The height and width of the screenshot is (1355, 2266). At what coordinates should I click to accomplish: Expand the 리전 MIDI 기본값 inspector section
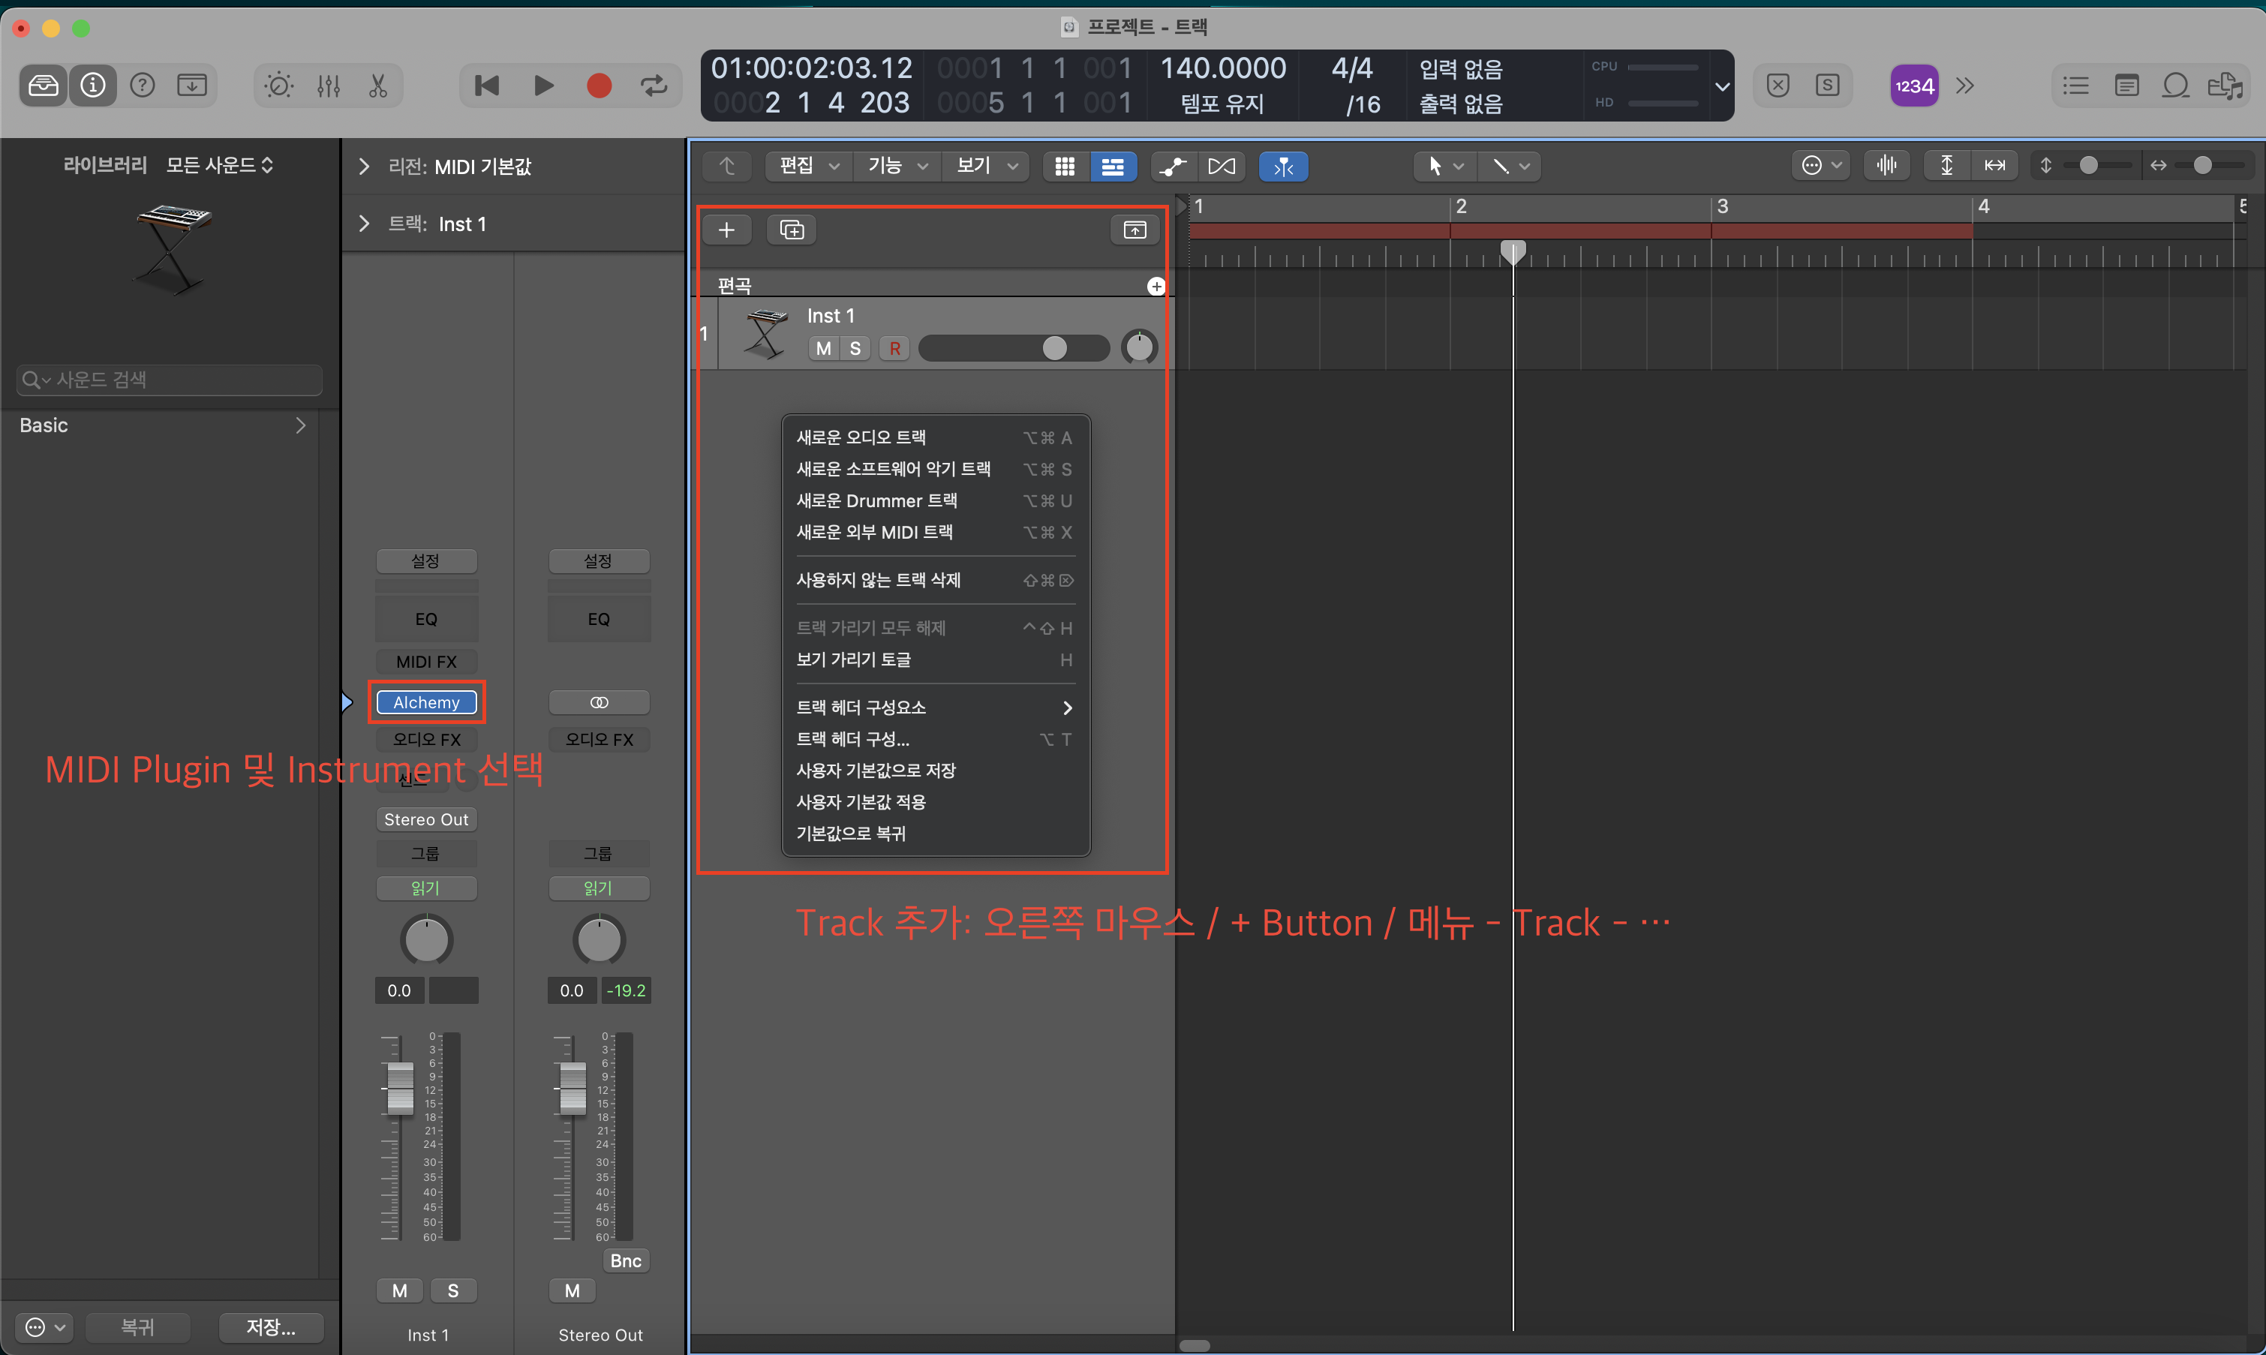[364, 166]
